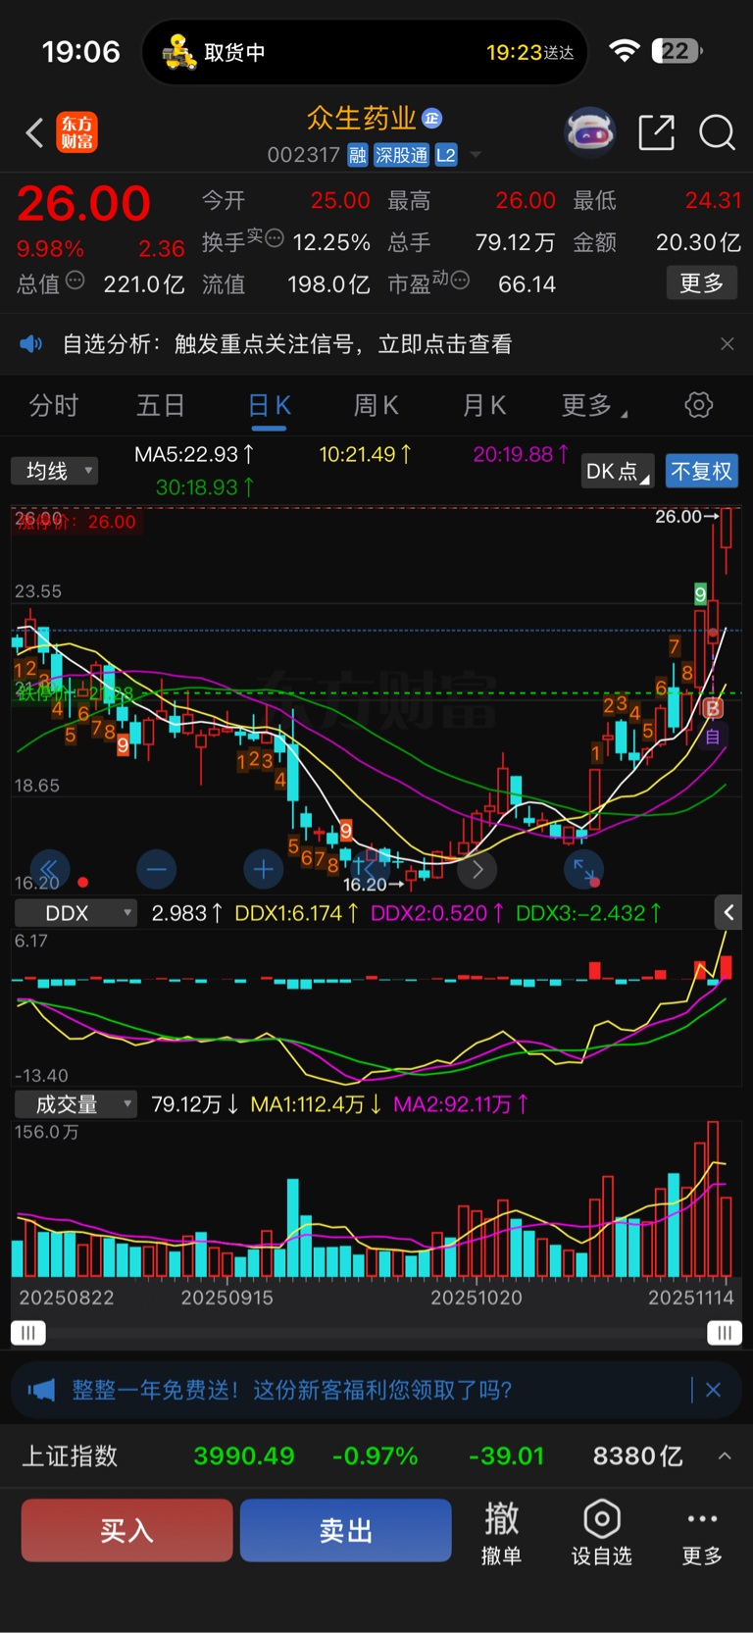
Task: Tap the B buy marker on chart
Action: pos(713,708)
